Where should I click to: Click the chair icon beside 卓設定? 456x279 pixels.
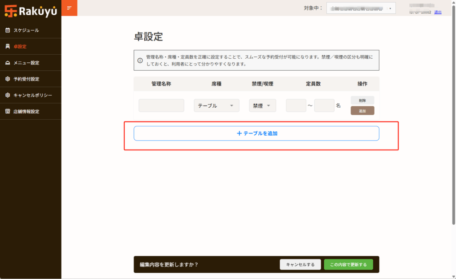coord(7,46)
